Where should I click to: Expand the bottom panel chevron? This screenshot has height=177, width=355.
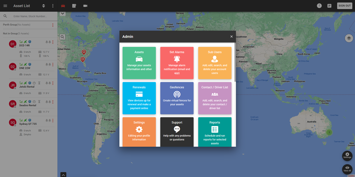[x=63, y=175]
